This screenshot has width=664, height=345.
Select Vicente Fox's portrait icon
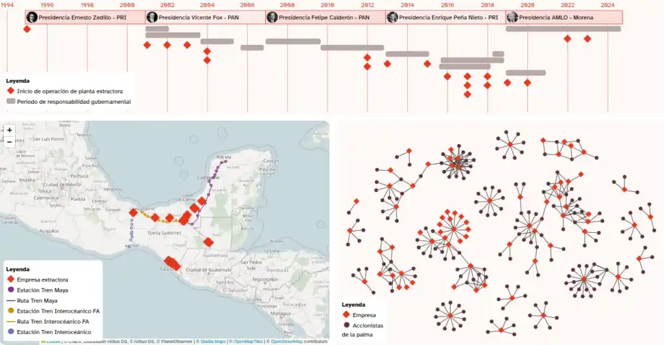point(152,18)
